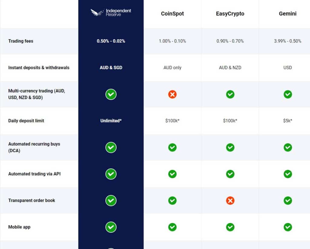Click EasyCrypto's red cross for transparent order book
The height and width of the screenshot is (249, 310).
point(230,201)
